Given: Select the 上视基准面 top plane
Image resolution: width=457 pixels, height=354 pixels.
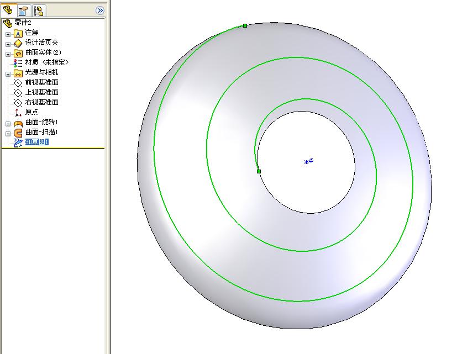Looking at the screenshot, I should (41, 92).
